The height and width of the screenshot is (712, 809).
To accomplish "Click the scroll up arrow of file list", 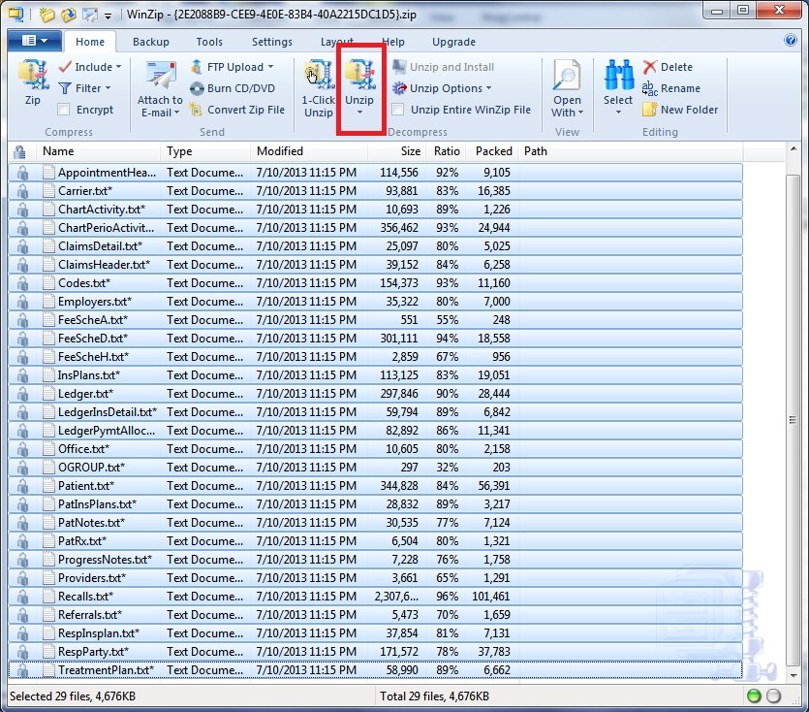I will 793,149.
